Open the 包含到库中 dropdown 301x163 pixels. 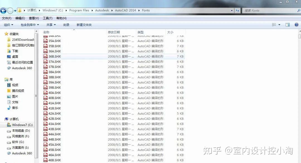30,25
